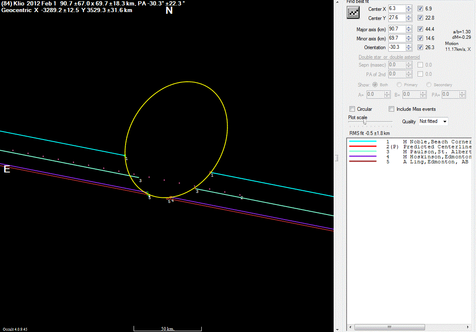Check Include Miss events
The width and height of the screenshot is (476, 332).
coord(391,109)
